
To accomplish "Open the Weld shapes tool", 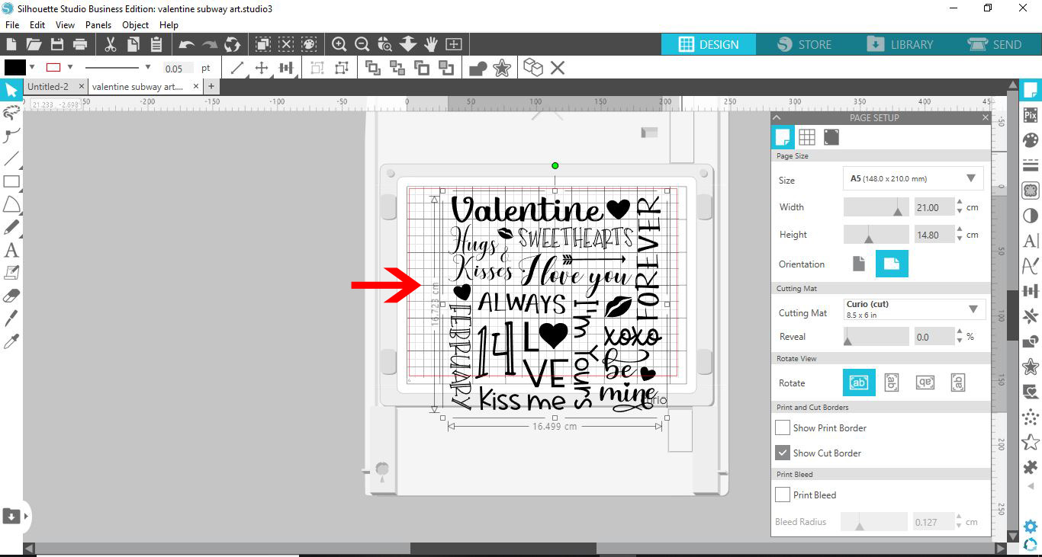I will click(x=478, y=69).
